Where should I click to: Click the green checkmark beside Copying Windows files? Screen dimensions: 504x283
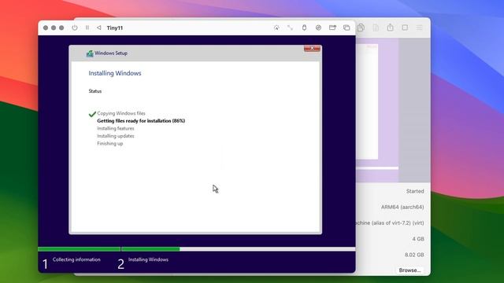click(x=92, y=113)
